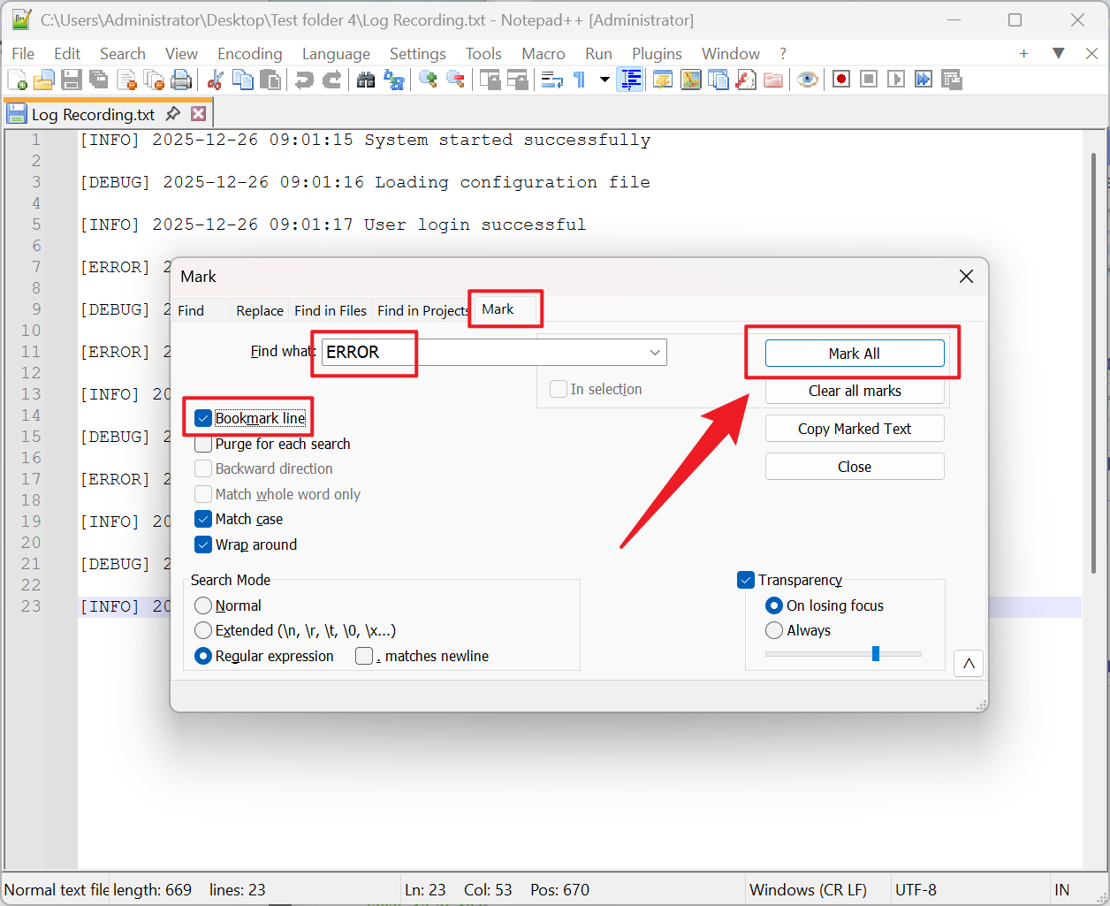Switch to the Find in Projects tab
Screen dimensions: 1110x906
423,310
